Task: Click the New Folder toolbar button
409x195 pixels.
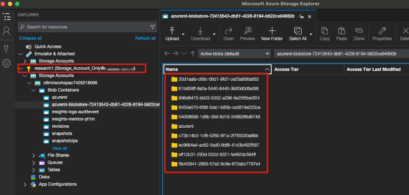Action: pos(272,34)
